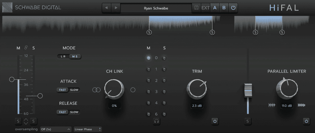
Task: Select the B comparison state
Action: [224, 8]
